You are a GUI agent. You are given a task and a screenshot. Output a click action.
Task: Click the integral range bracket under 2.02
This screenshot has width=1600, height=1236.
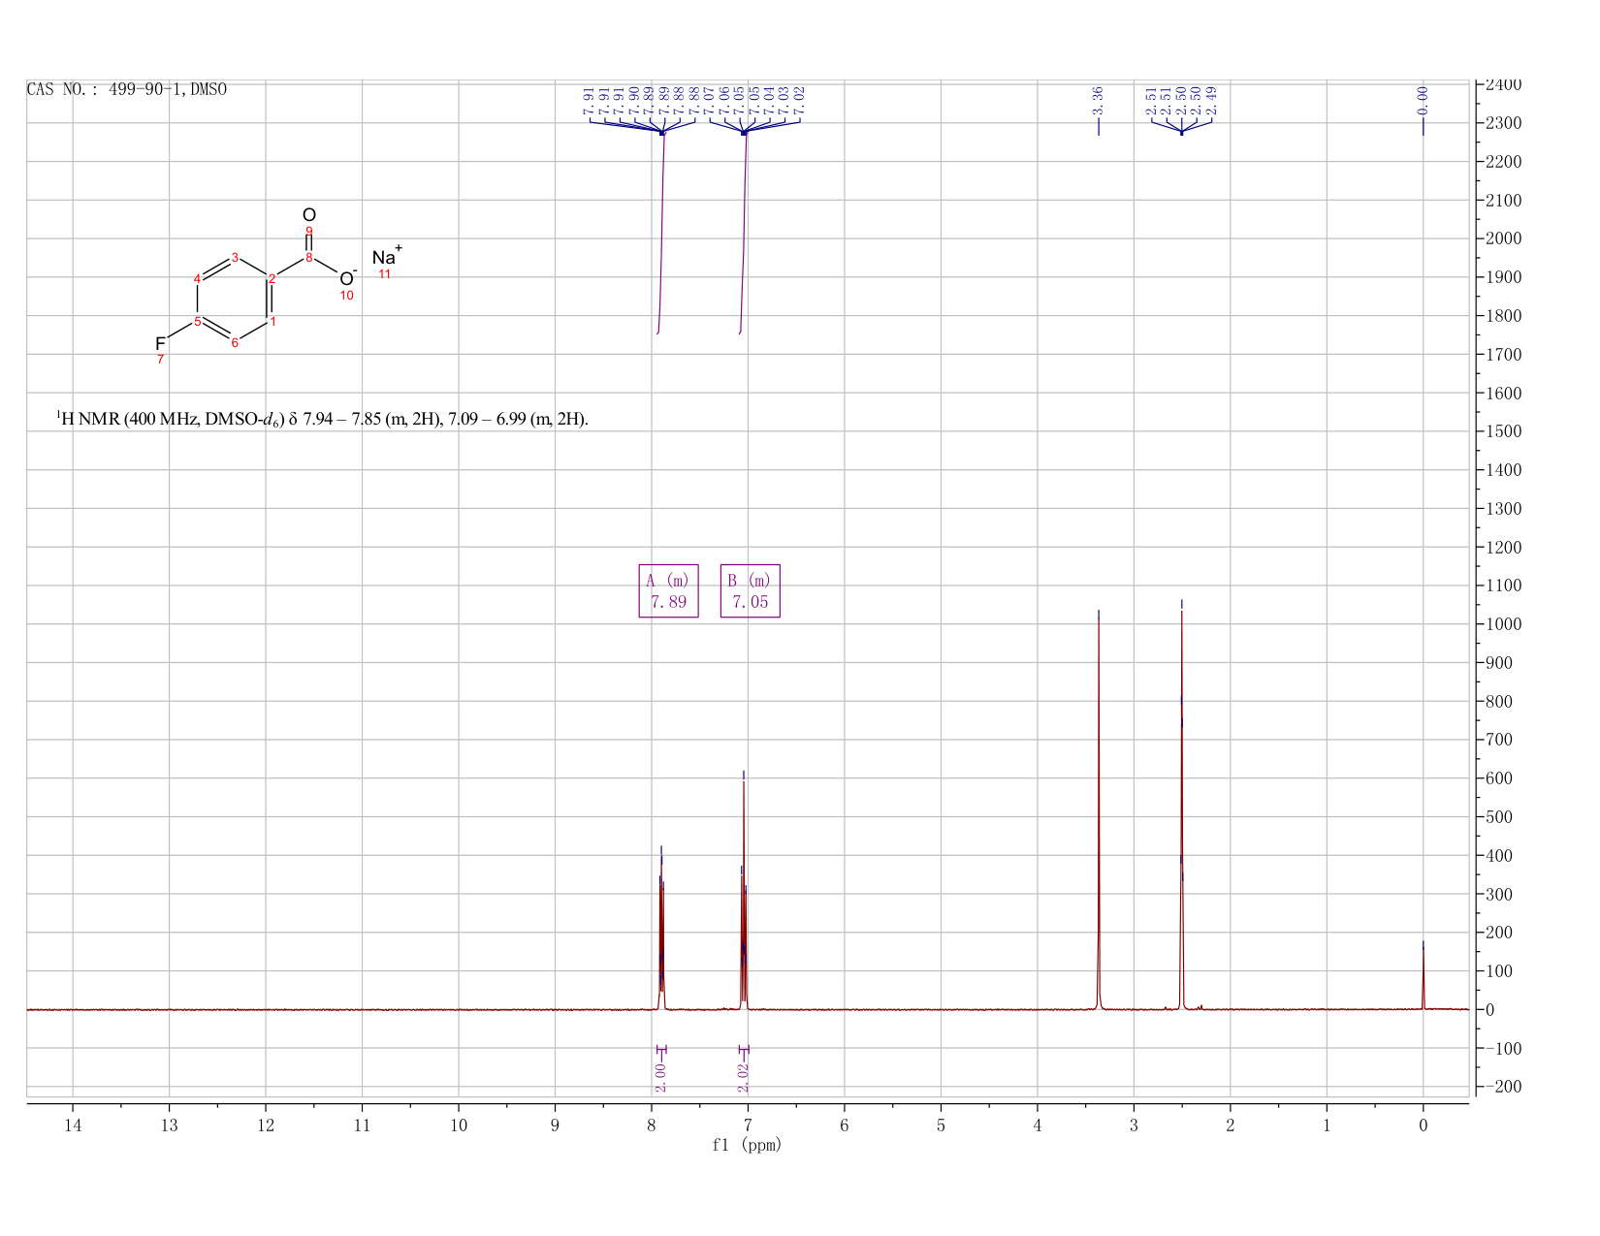(x=744, y=1050)
